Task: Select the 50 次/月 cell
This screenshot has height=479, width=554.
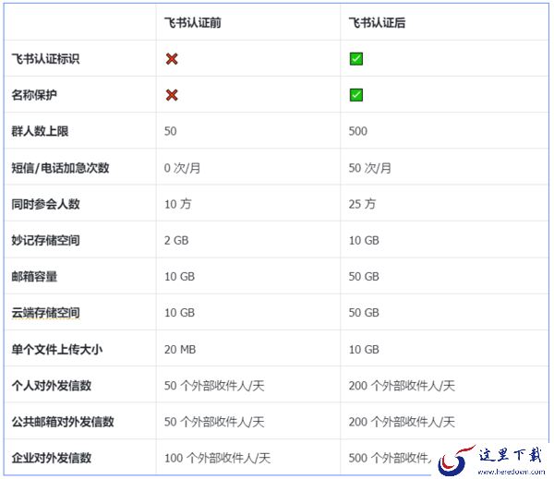Action: 370,168
